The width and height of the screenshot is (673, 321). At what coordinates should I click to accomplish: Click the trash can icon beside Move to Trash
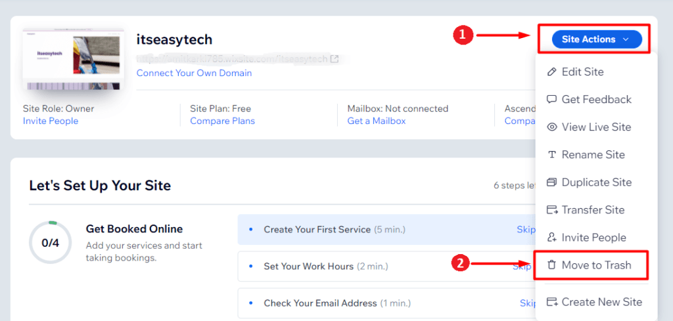coord(551,265)
